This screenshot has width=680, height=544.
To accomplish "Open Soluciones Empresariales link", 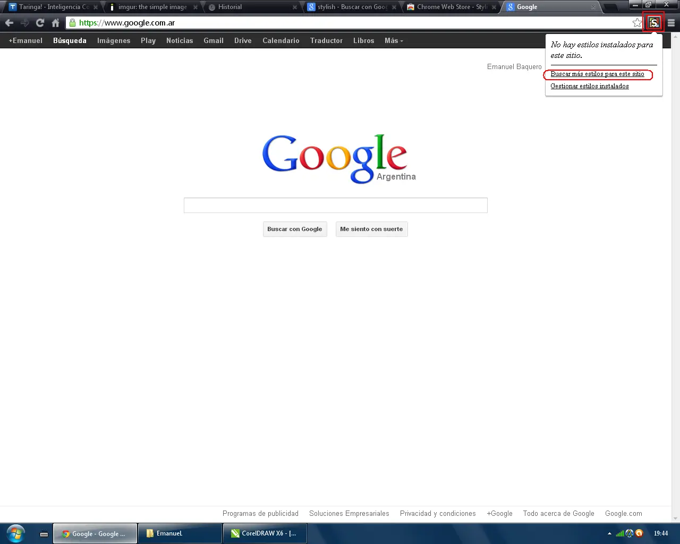I will (x=349, y=513).
